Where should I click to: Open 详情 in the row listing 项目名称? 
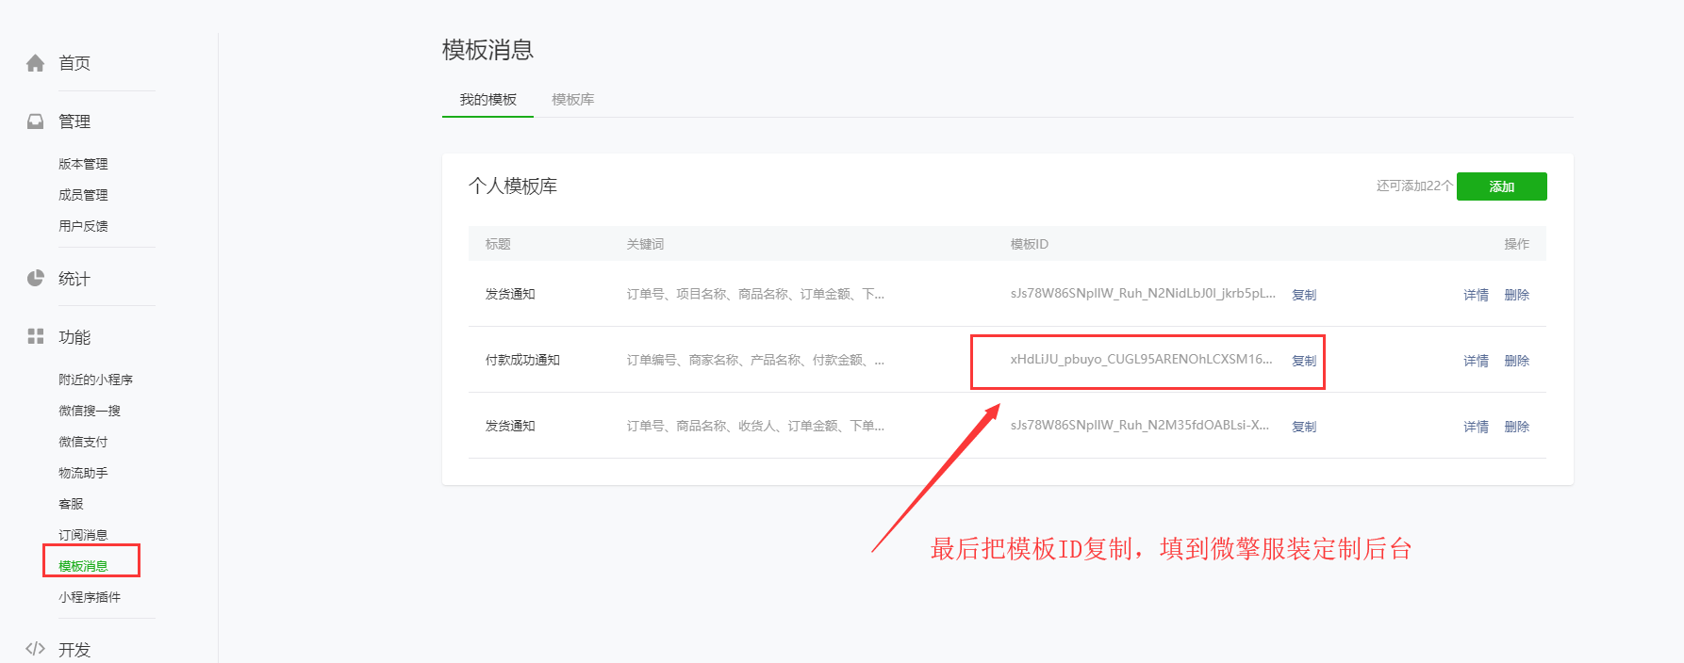click(1476, 295)
